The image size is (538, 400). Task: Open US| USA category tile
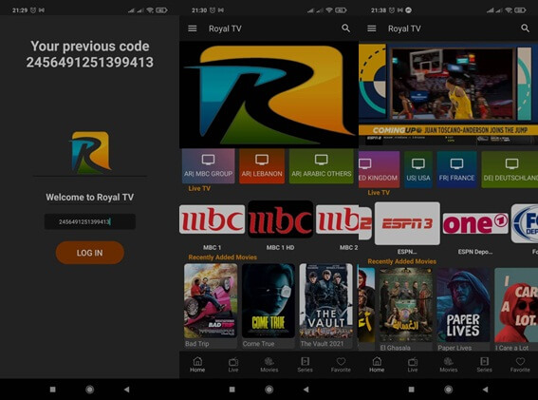coord(417,169)
